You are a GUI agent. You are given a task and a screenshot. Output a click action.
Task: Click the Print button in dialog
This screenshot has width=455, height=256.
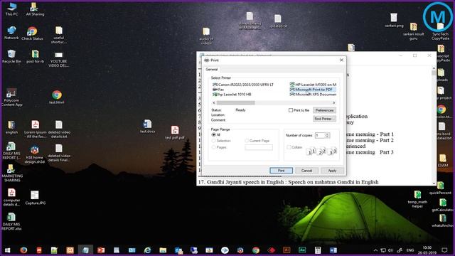[282, 171]
